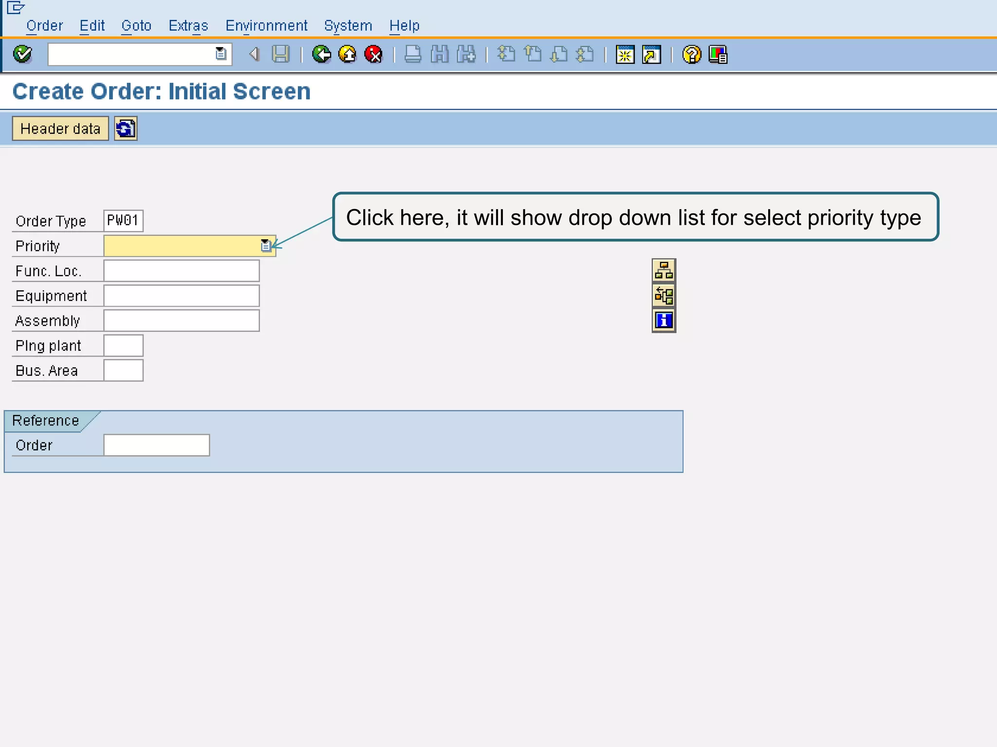This screenshot has height=747, width=997.
Task: Click the grey Save diskette icon
Action: (280, 54)
